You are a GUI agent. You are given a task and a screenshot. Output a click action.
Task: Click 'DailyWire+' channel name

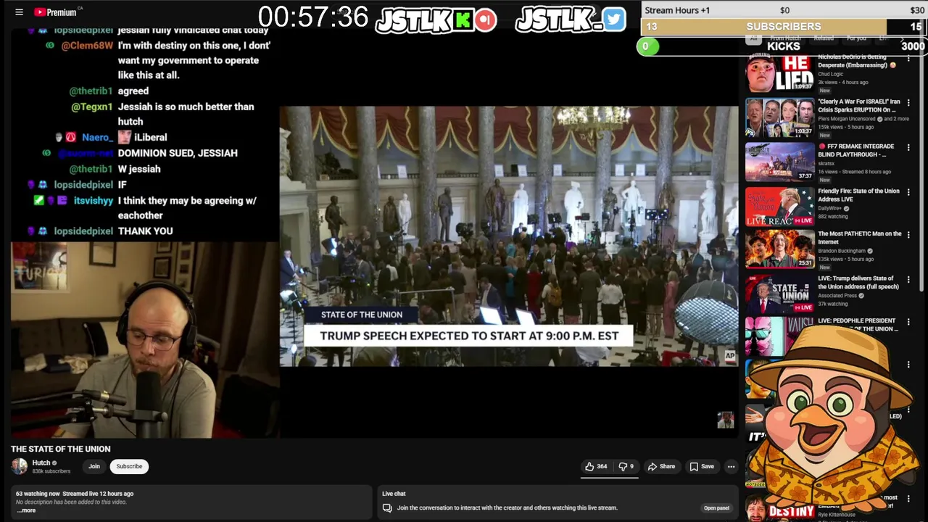[830, 209]
